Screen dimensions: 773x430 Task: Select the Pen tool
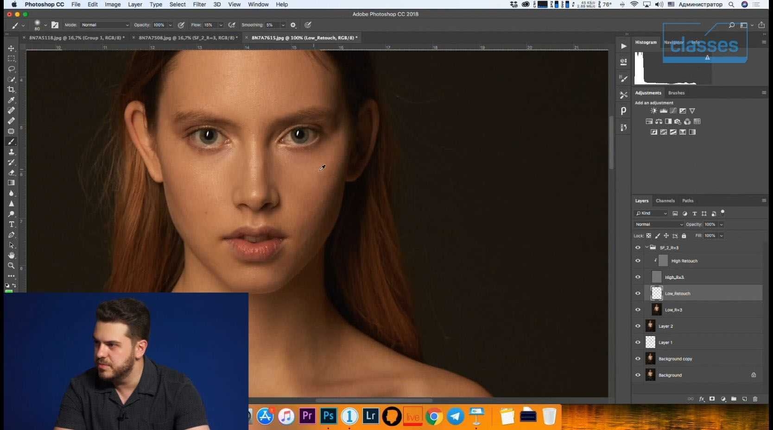click(11, 235)
